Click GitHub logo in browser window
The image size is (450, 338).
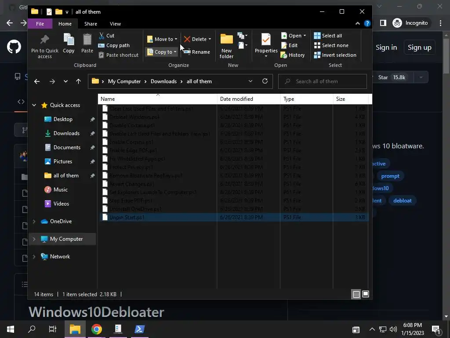tap(14, 47)
